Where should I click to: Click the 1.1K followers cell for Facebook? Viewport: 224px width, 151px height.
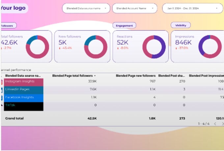tap(94, 97)
